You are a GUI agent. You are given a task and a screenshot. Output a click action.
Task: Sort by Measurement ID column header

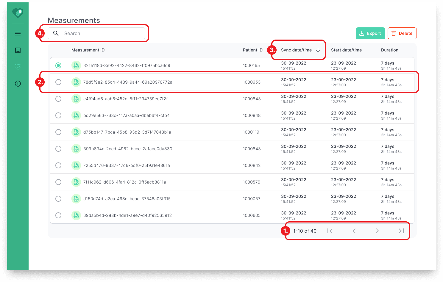coord(88,50)
